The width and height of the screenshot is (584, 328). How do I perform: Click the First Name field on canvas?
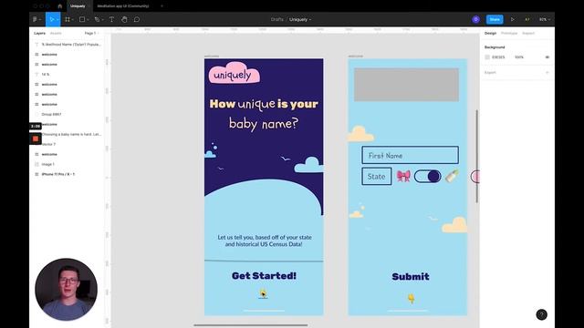point(410,155)
